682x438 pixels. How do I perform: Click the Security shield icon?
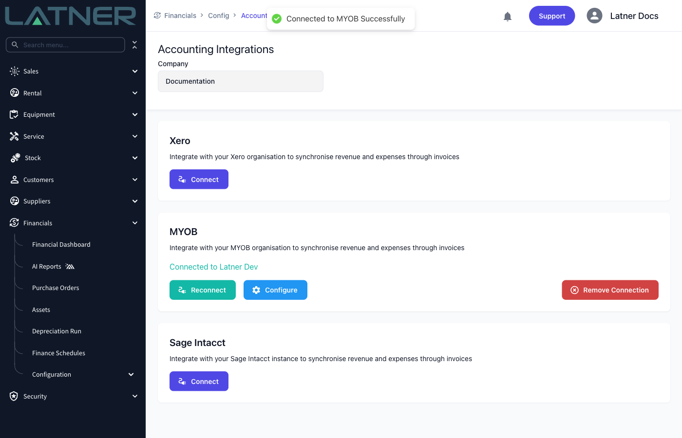[14, 396]
